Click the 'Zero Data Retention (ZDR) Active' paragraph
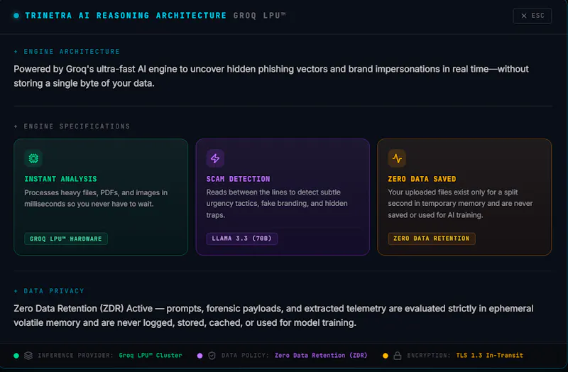This screenshot has height=372, width=568. pos(273,315)
